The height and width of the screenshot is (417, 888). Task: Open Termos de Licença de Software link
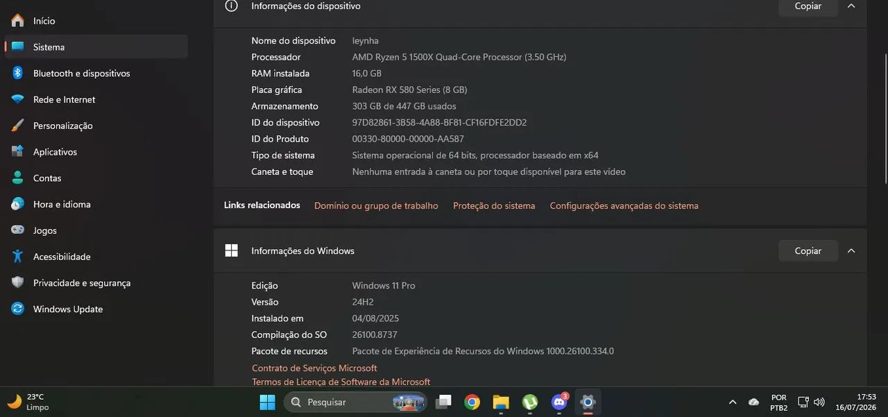pos(341,382)
